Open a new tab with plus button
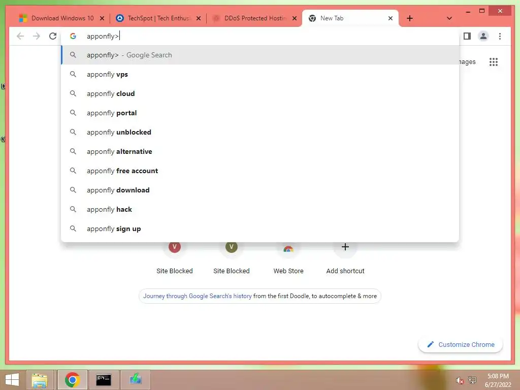 [410, 18]
